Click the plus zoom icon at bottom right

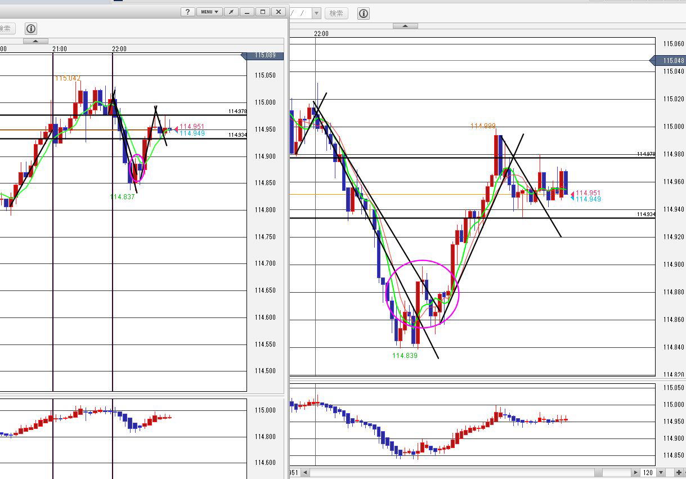679,473
